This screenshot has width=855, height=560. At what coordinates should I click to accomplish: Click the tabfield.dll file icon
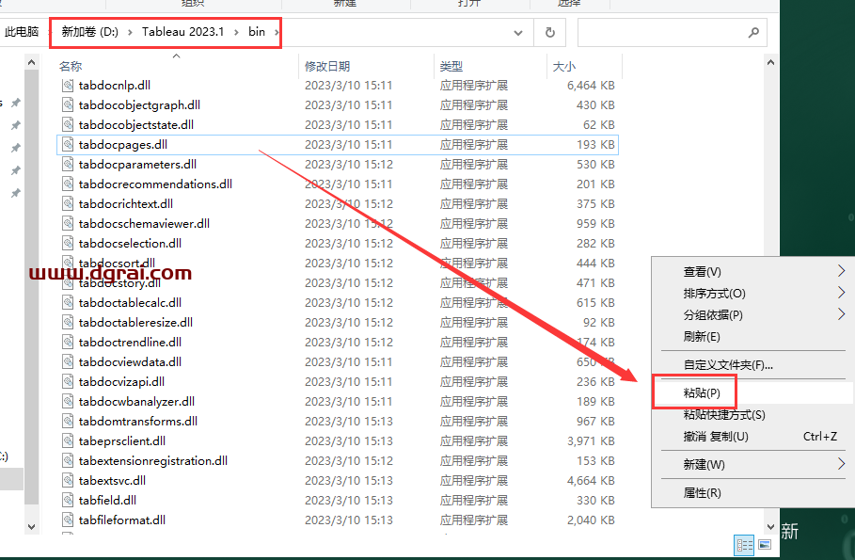pyautogui.click(x=68, y=500)
